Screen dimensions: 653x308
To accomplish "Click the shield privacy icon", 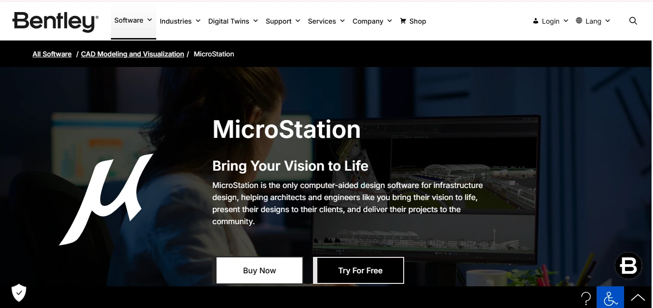I will pyautogui.click(x=19, y=292).
